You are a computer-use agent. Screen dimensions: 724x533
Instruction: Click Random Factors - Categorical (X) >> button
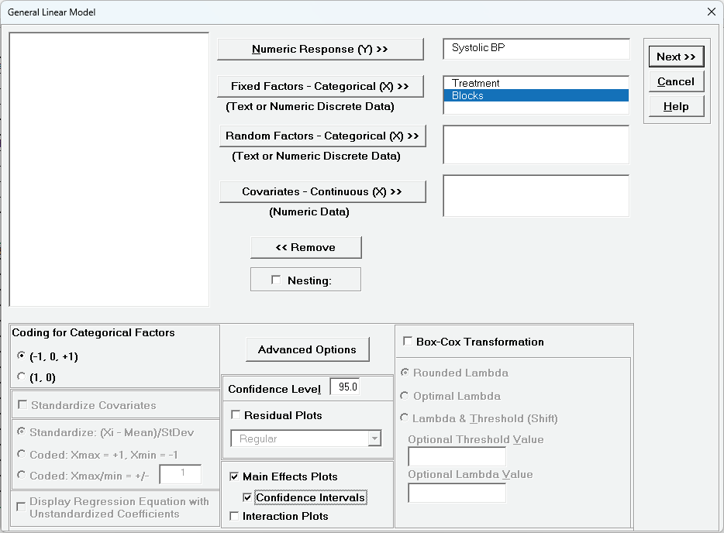pos(322,136)
